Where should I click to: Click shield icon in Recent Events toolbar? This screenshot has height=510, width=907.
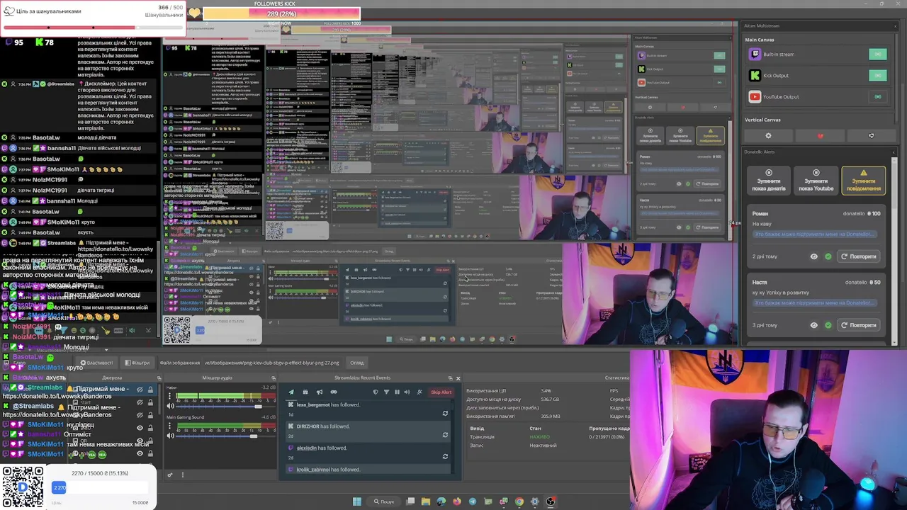[x=375, y=392]
